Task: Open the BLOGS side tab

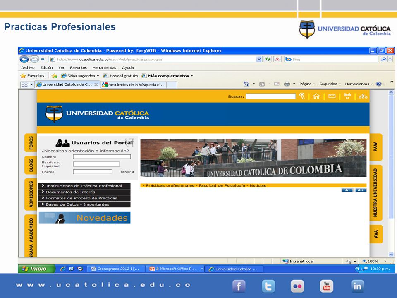Action: (31, 165)
